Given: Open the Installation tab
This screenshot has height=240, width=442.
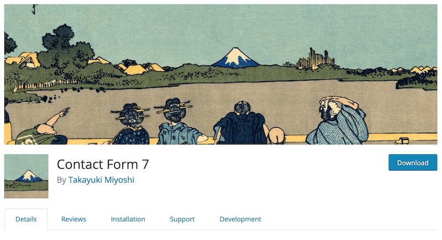Looking at the screenshot, I should tap(128, 219).
